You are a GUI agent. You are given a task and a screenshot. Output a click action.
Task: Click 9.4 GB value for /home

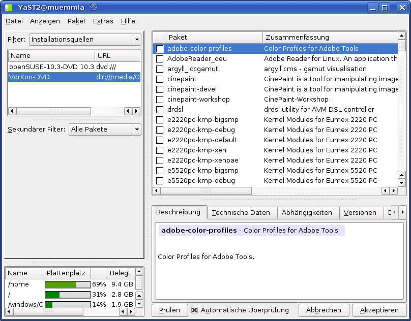(x=122, y=284)
